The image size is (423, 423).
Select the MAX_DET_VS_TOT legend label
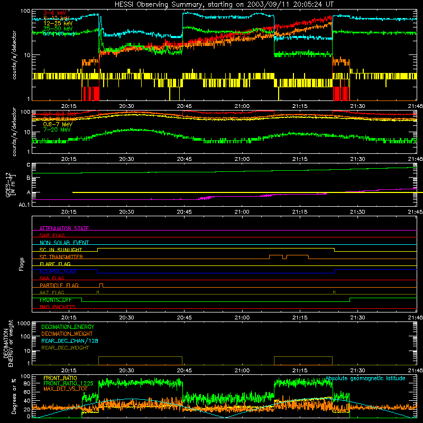tap(66, 389)
